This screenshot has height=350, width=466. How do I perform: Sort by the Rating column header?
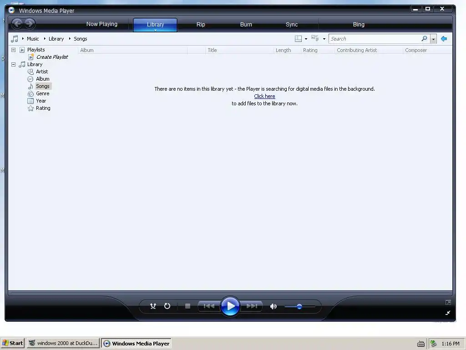coord(318,50)
